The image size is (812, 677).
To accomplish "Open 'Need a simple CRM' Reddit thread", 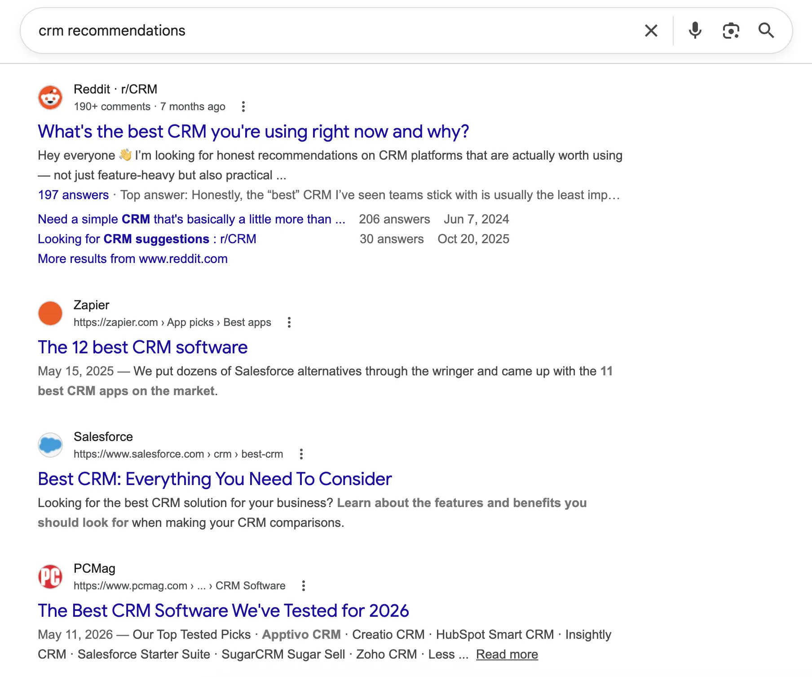I will [x=191, y=219].
